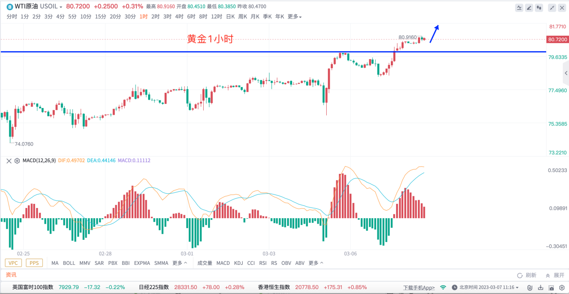Expand the 更多 timeframe dropdown

[x=294, y=17]
